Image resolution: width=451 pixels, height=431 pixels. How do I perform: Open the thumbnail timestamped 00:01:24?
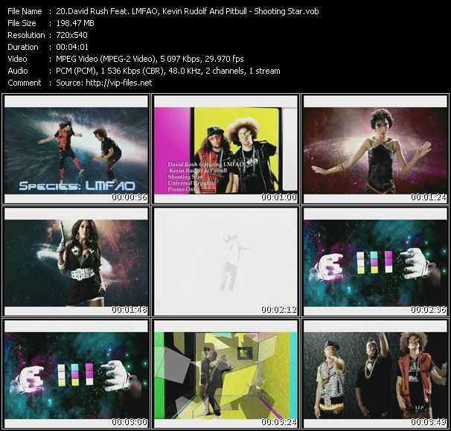click(x=375, y=149)
